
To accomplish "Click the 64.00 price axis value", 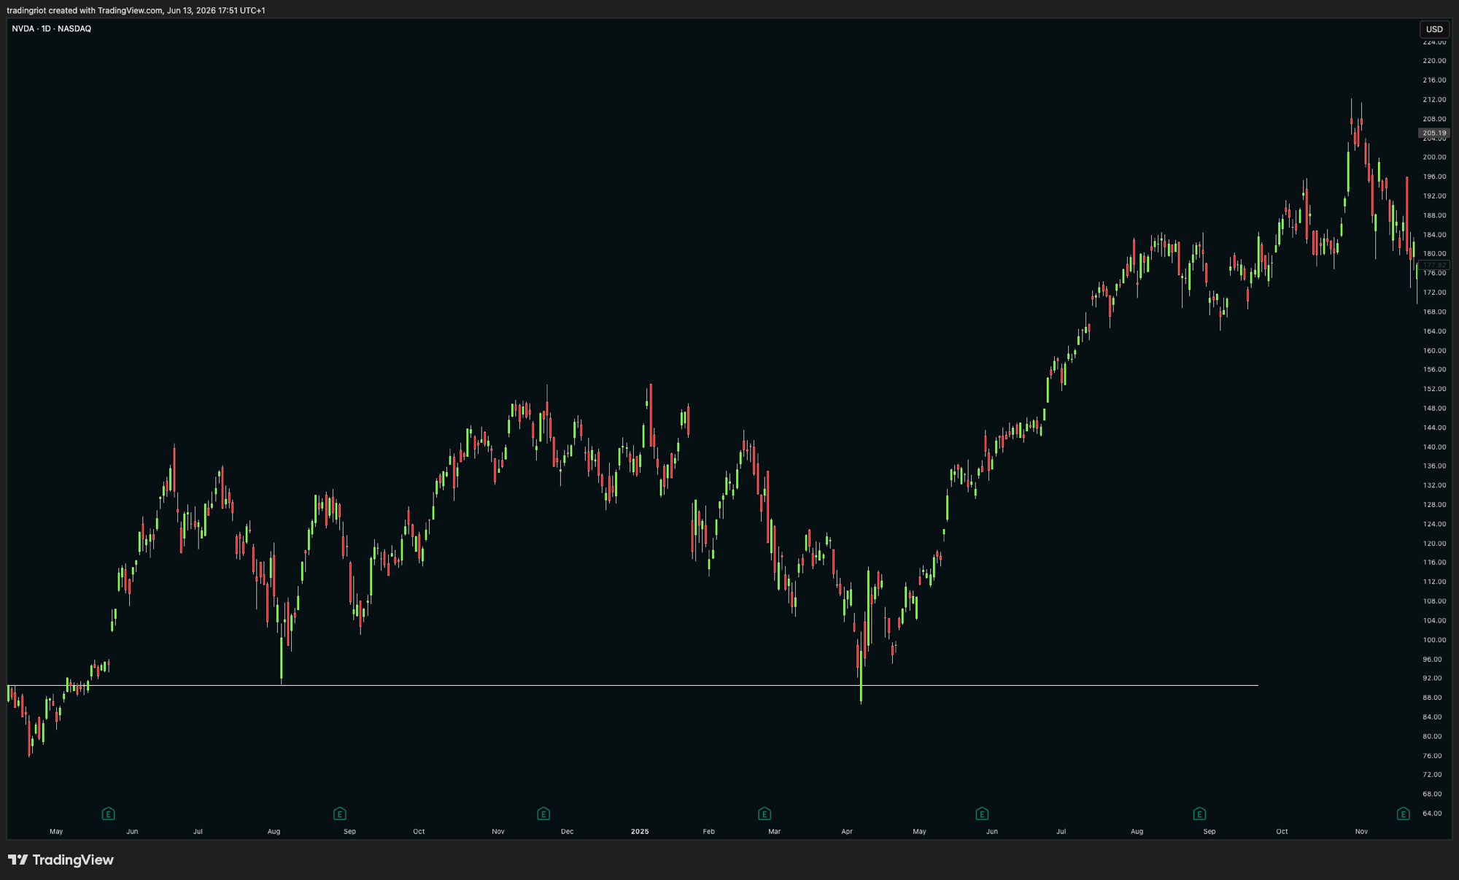I will click(x=1432, y=813).
